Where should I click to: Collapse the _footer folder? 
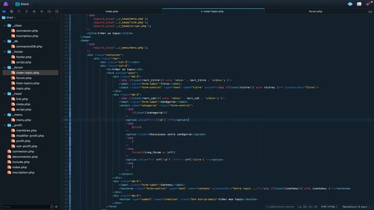pyautogui.click(x=5, y=52)
